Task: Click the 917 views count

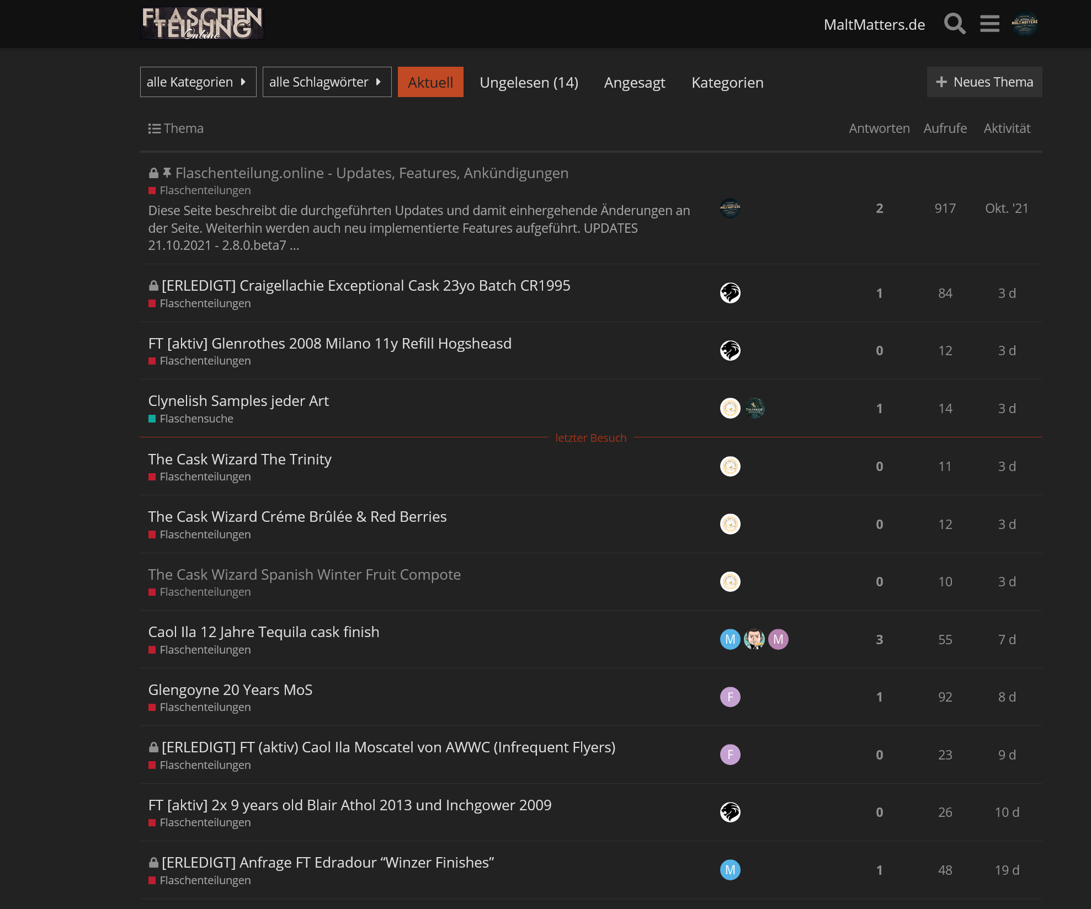Action: [x=945, y=208]
